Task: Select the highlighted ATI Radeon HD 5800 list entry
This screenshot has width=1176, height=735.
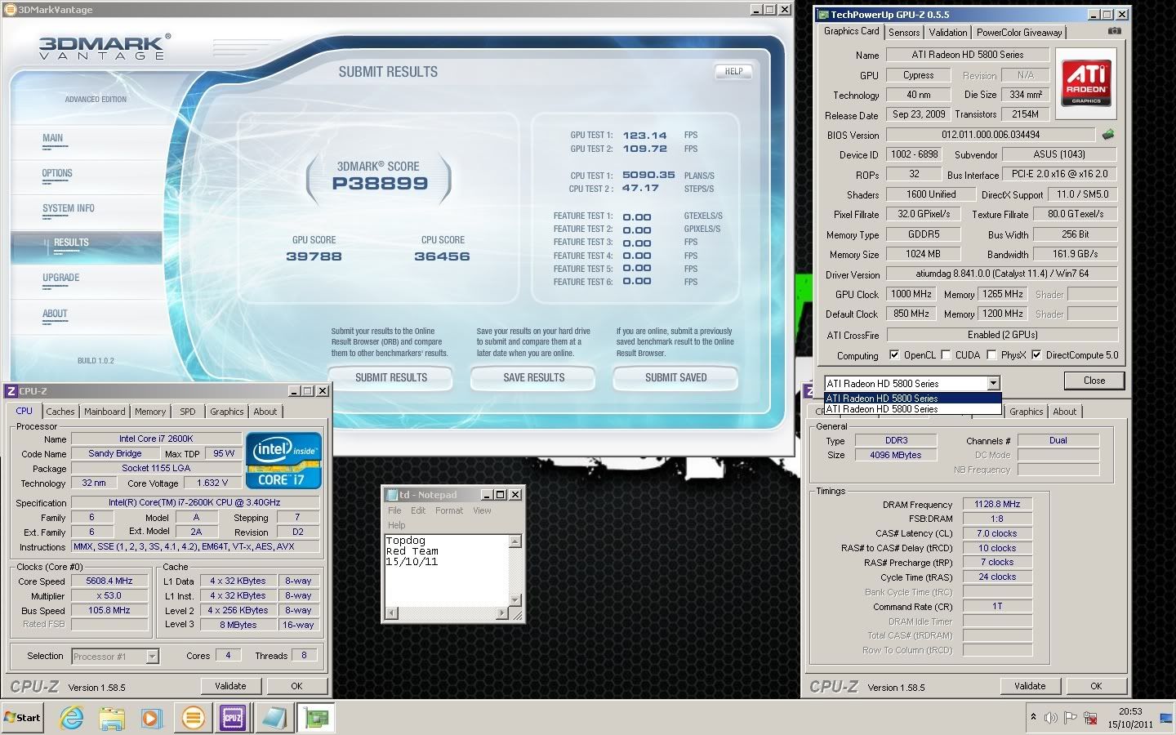Action: coord(913,399)
